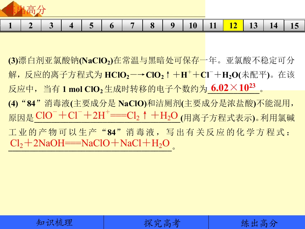305x229 pixels.
Task: Go to question number 1
Action: pyautogui.click(x=10, y=25)
